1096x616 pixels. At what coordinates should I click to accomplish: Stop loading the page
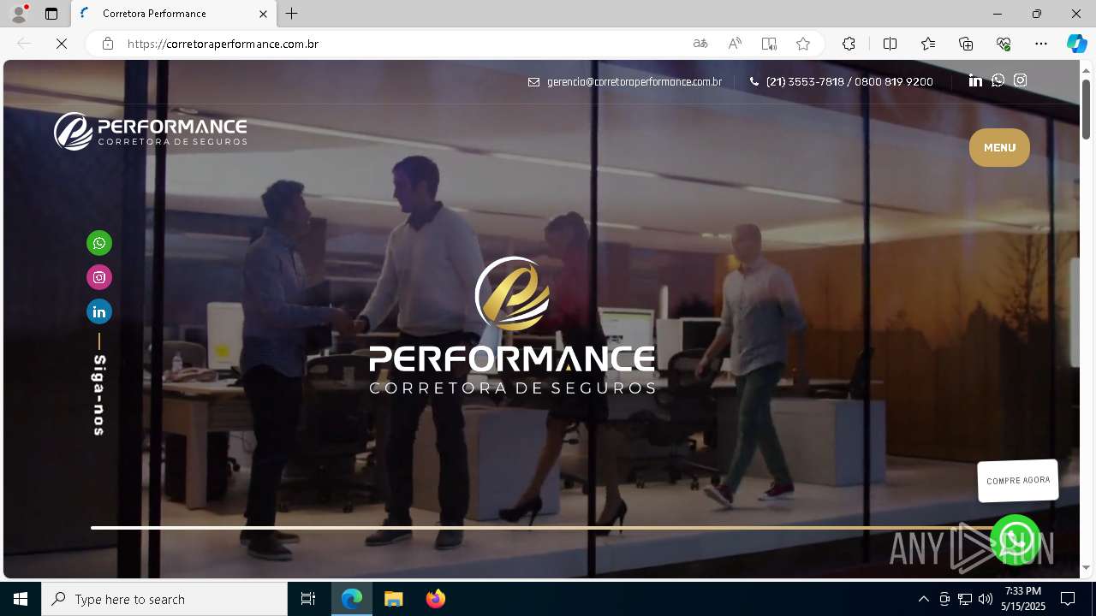(x=62, y=44)
